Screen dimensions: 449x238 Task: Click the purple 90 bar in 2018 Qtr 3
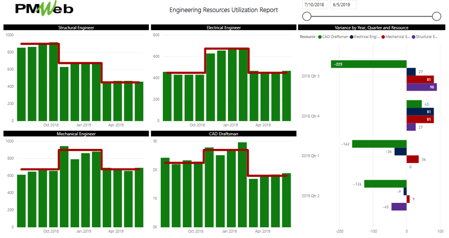click(x=421, y=87)
